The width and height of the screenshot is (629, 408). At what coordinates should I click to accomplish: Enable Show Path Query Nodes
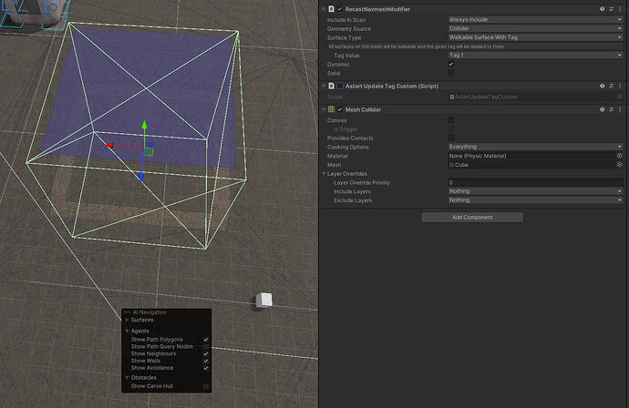[206, 346]
